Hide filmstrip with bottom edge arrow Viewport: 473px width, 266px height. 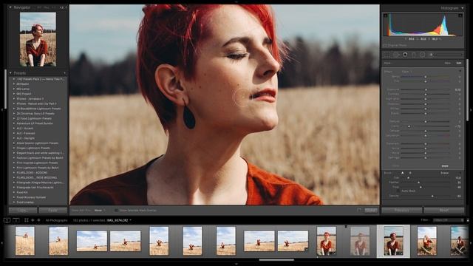pyautogui.click(x=236, y=265)
